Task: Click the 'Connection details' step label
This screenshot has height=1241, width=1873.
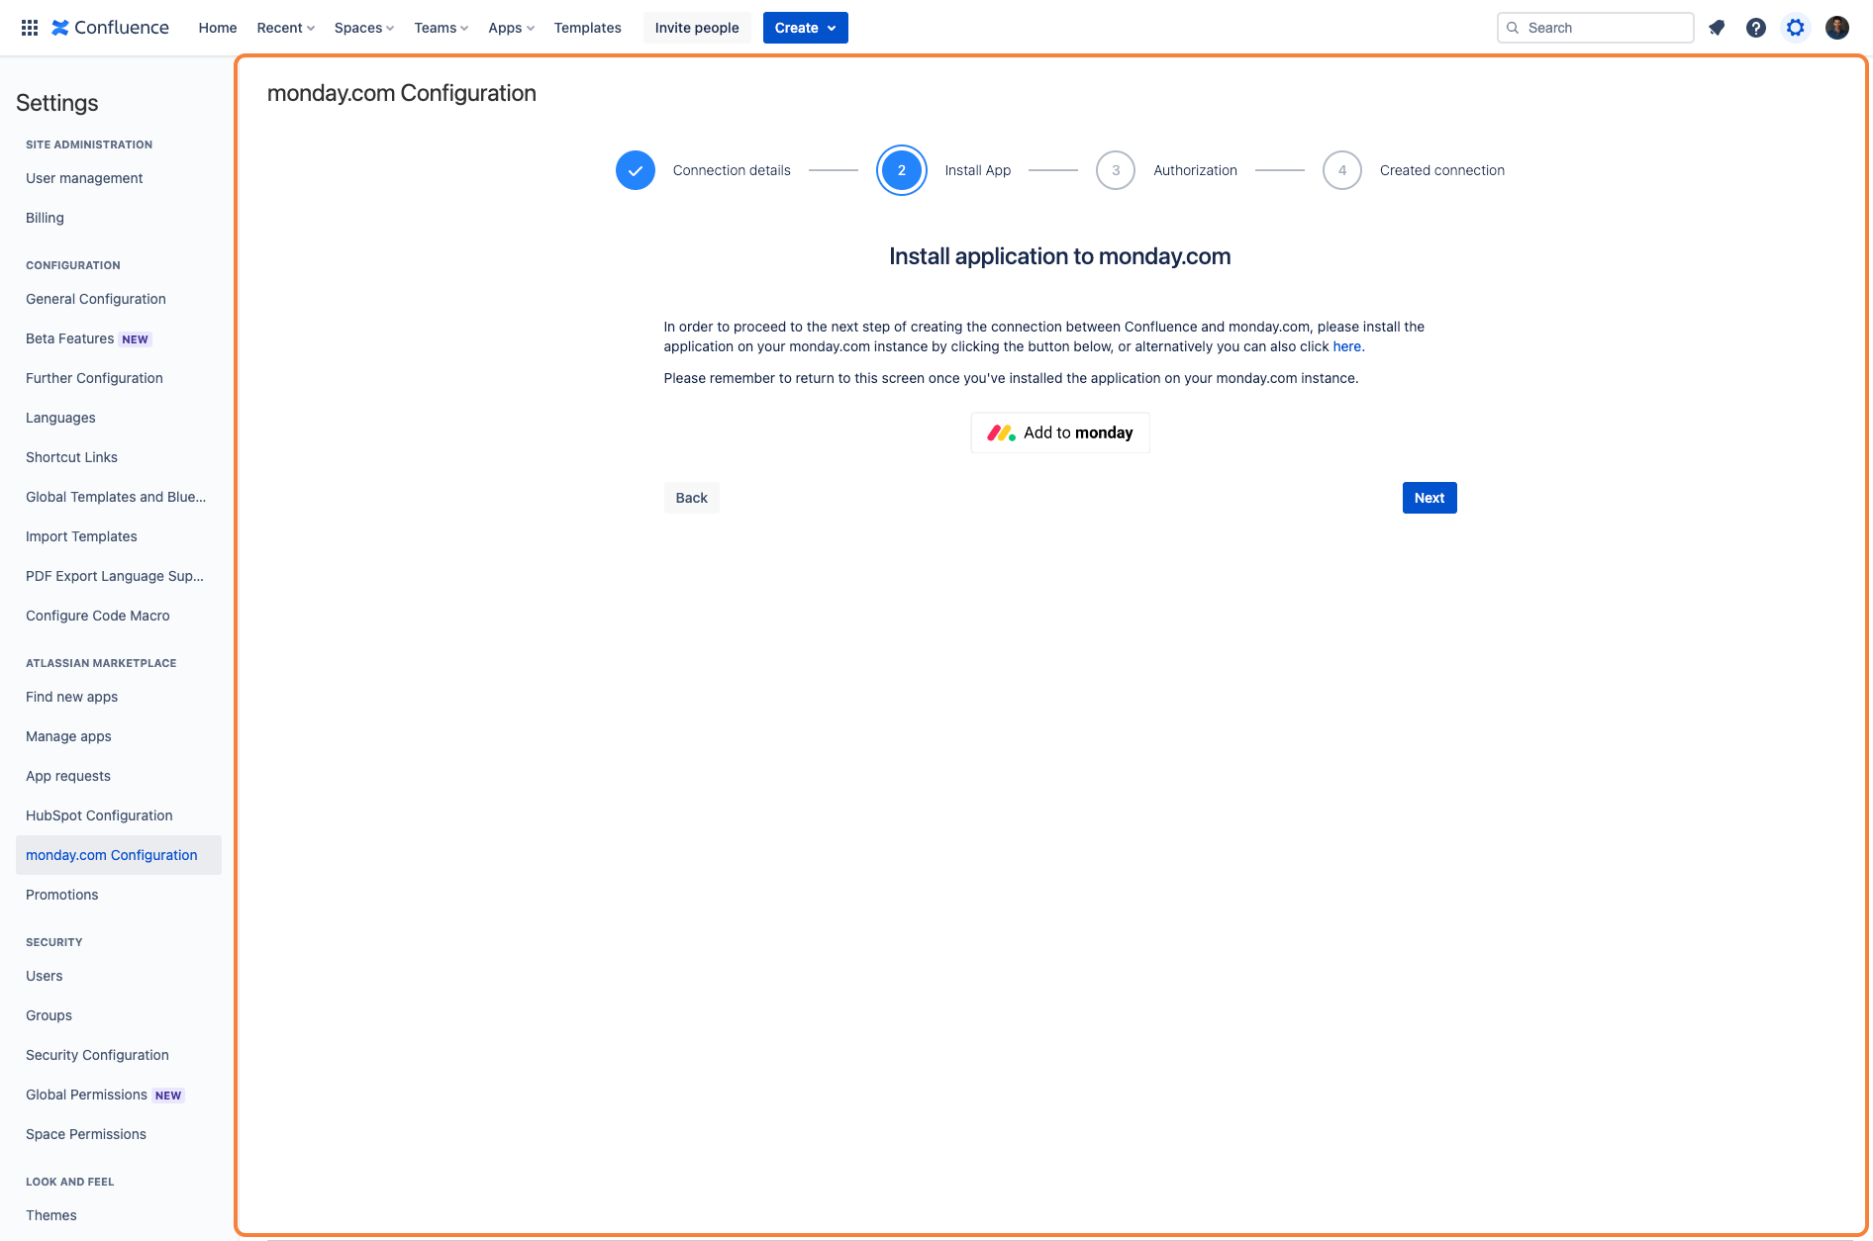Action: coord(732,170)
